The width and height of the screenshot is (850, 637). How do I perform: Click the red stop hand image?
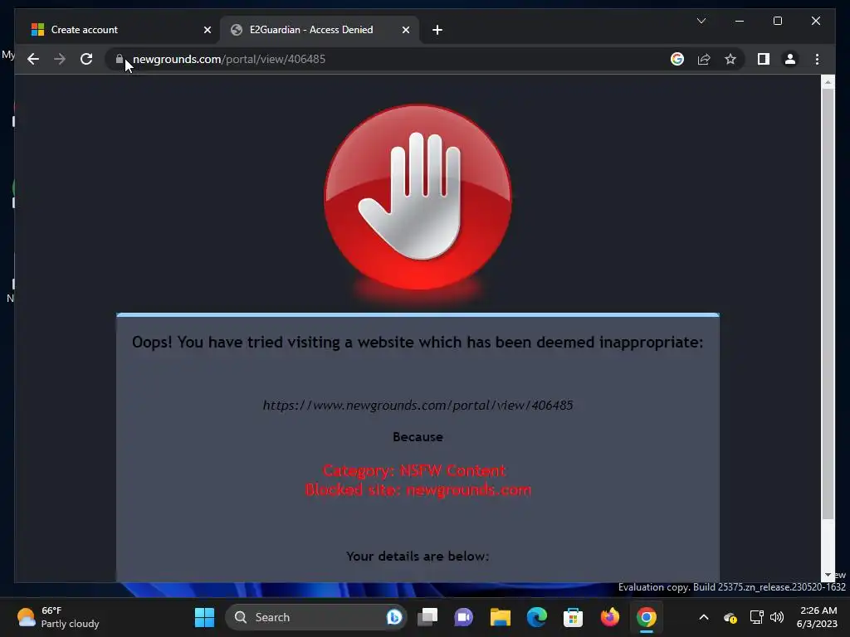(x=418, y=197)
